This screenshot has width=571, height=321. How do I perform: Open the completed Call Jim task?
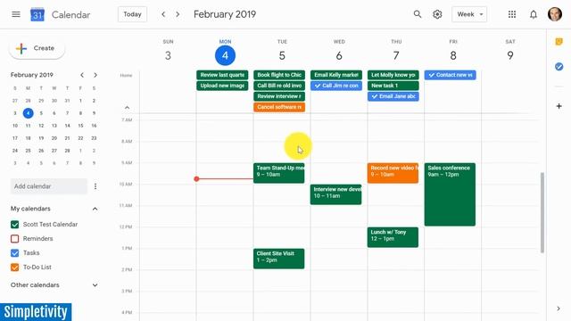click(x=336, y=86)
